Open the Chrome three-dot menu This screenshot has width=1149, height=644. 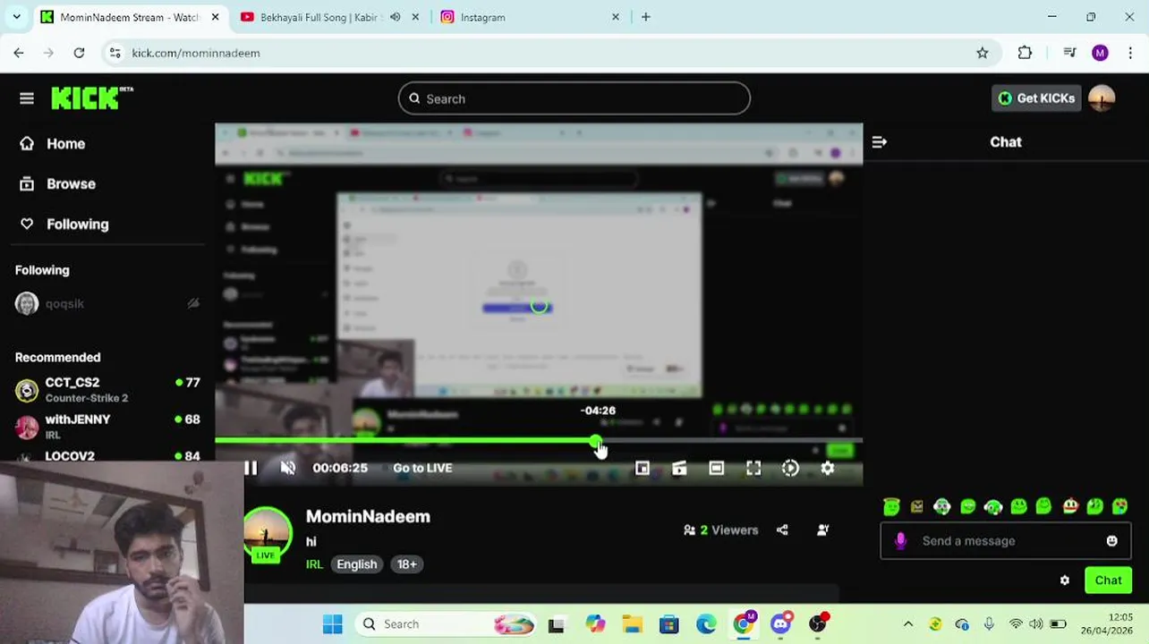1132,53
